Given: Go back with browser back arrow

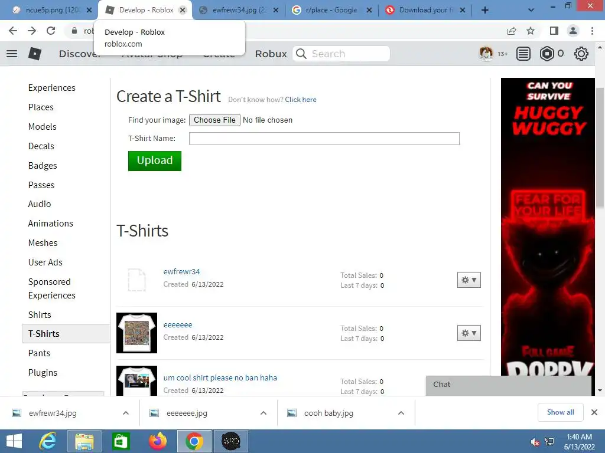Looking at the screenshot, I should click(13, 31).
